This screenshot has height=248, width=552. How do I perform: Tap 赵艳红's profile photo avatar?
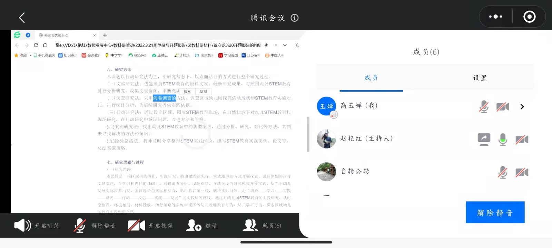(326, 139)
